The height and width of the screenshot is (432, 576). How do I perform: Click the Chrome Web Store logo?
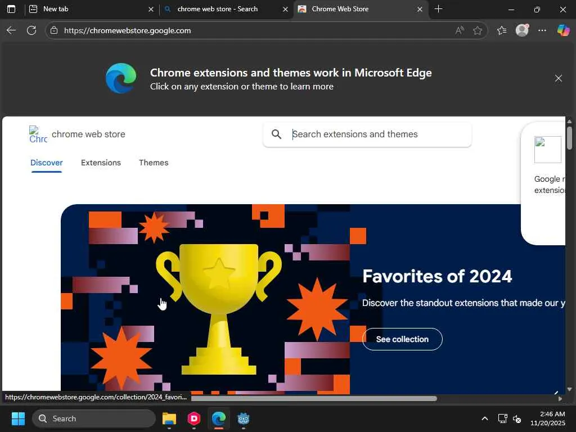(x=38, y=134)
